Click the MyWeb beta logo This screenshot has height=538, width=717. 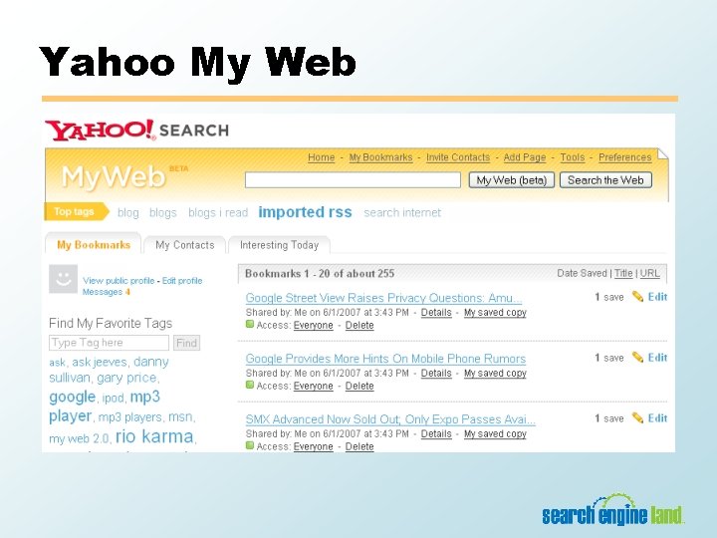point(124,177)
